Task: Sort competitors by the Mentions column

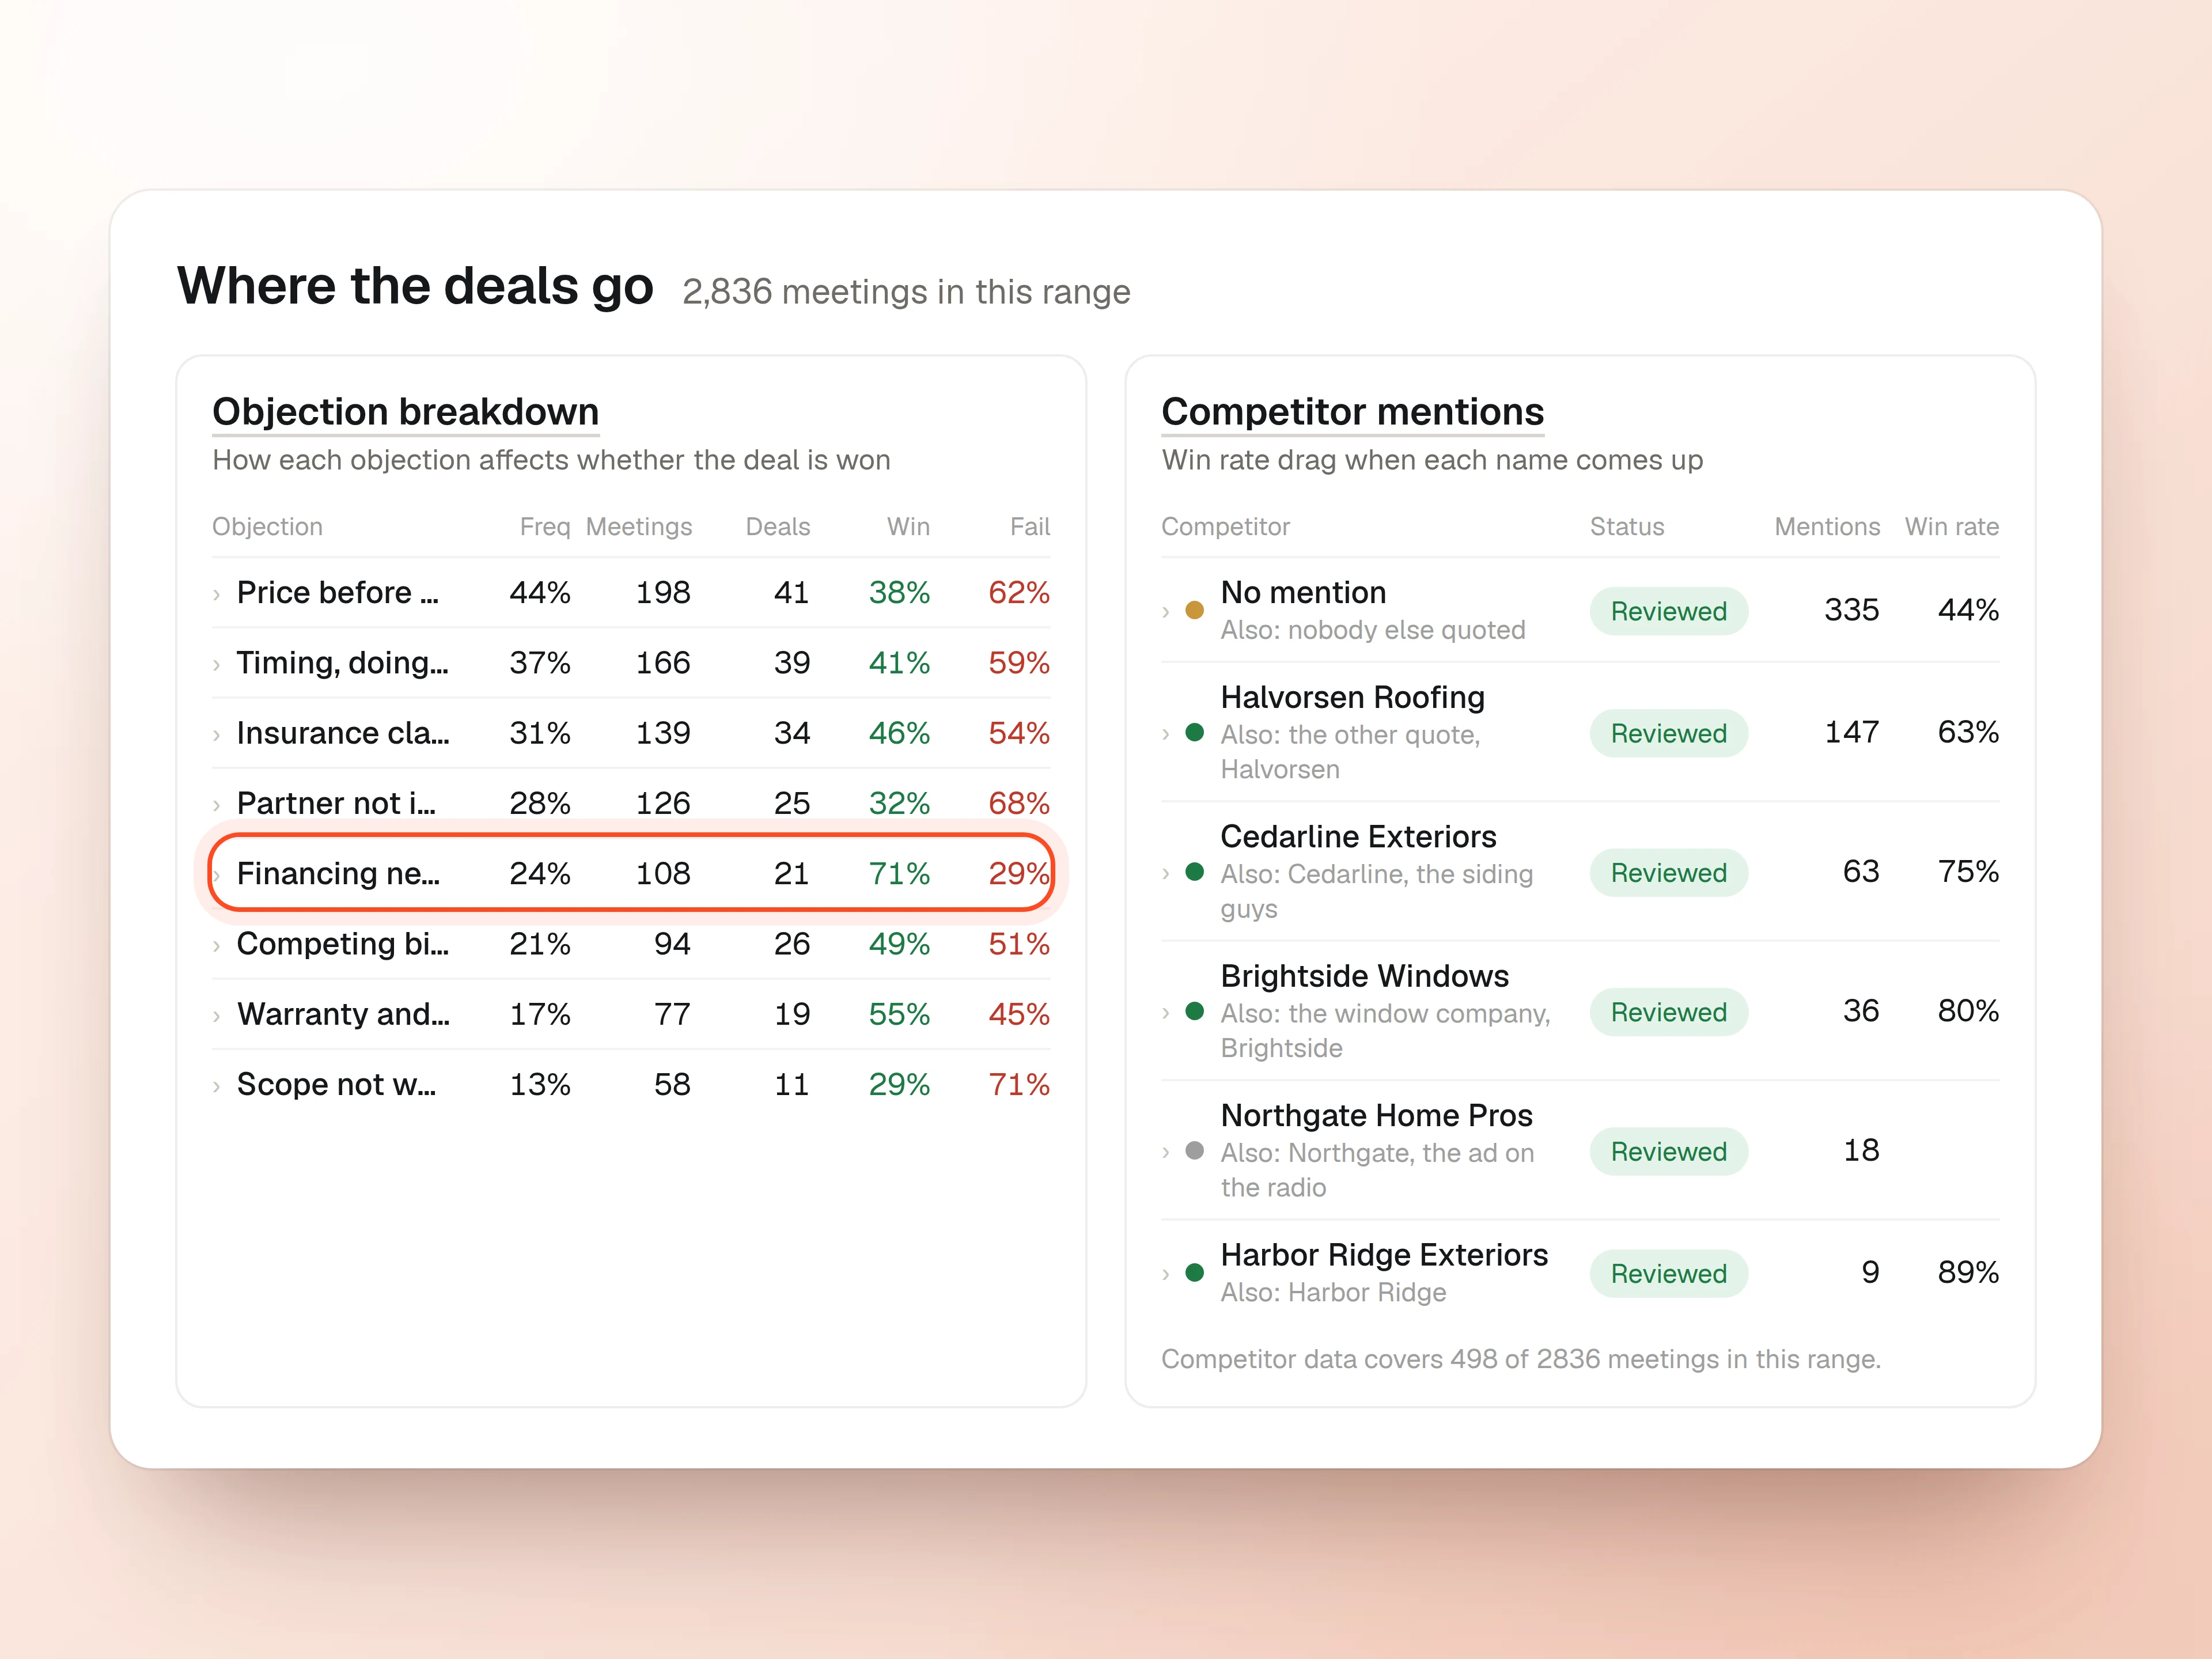Action: (x=1827, y=527)
